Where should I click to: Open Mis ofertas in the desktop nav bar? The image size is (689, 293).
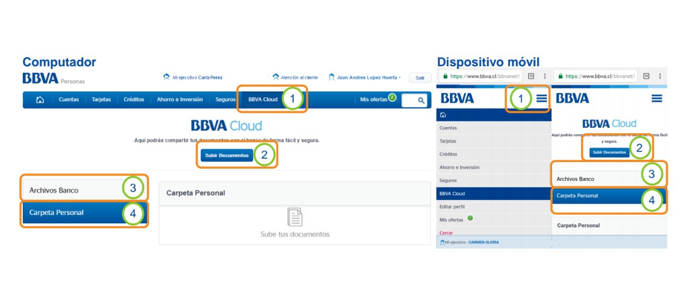374,100
